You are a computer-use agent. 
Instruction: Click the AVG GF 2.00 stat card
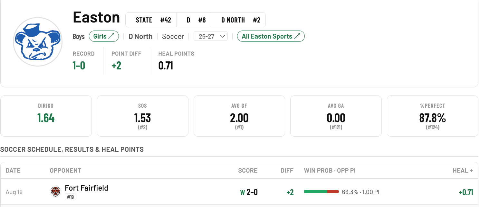click(x=239, y=116)
